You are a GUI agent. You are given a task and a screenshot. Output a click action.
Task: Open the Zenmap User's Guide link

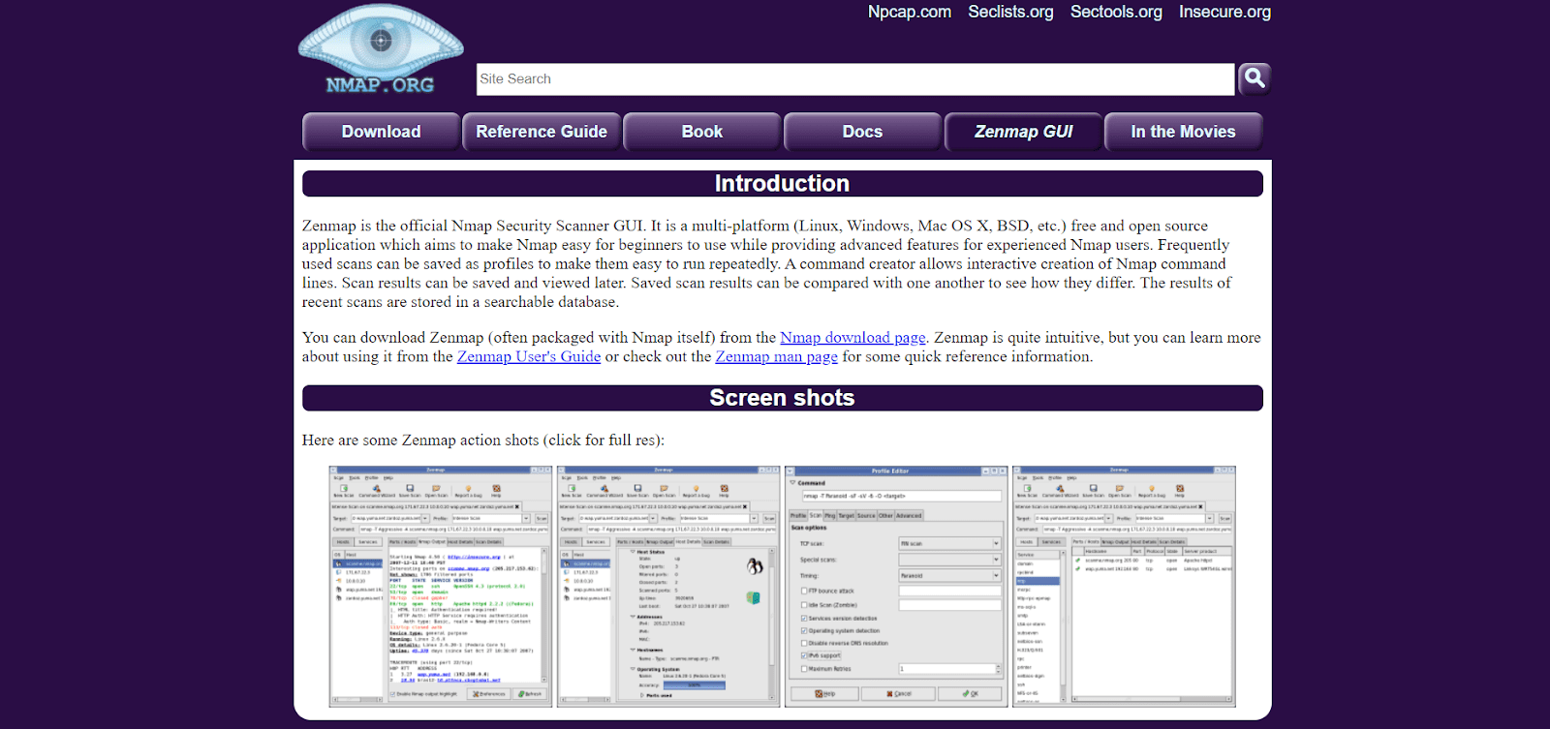pos(529,357)
